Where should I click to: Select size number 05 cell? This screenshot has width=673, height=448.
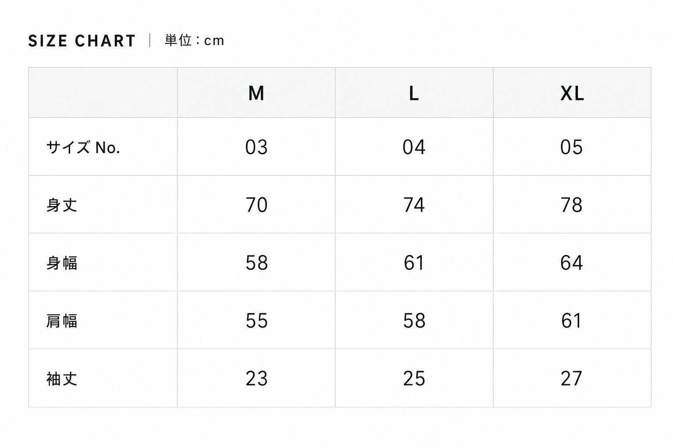pyautogui.click(x=572, y=147)
